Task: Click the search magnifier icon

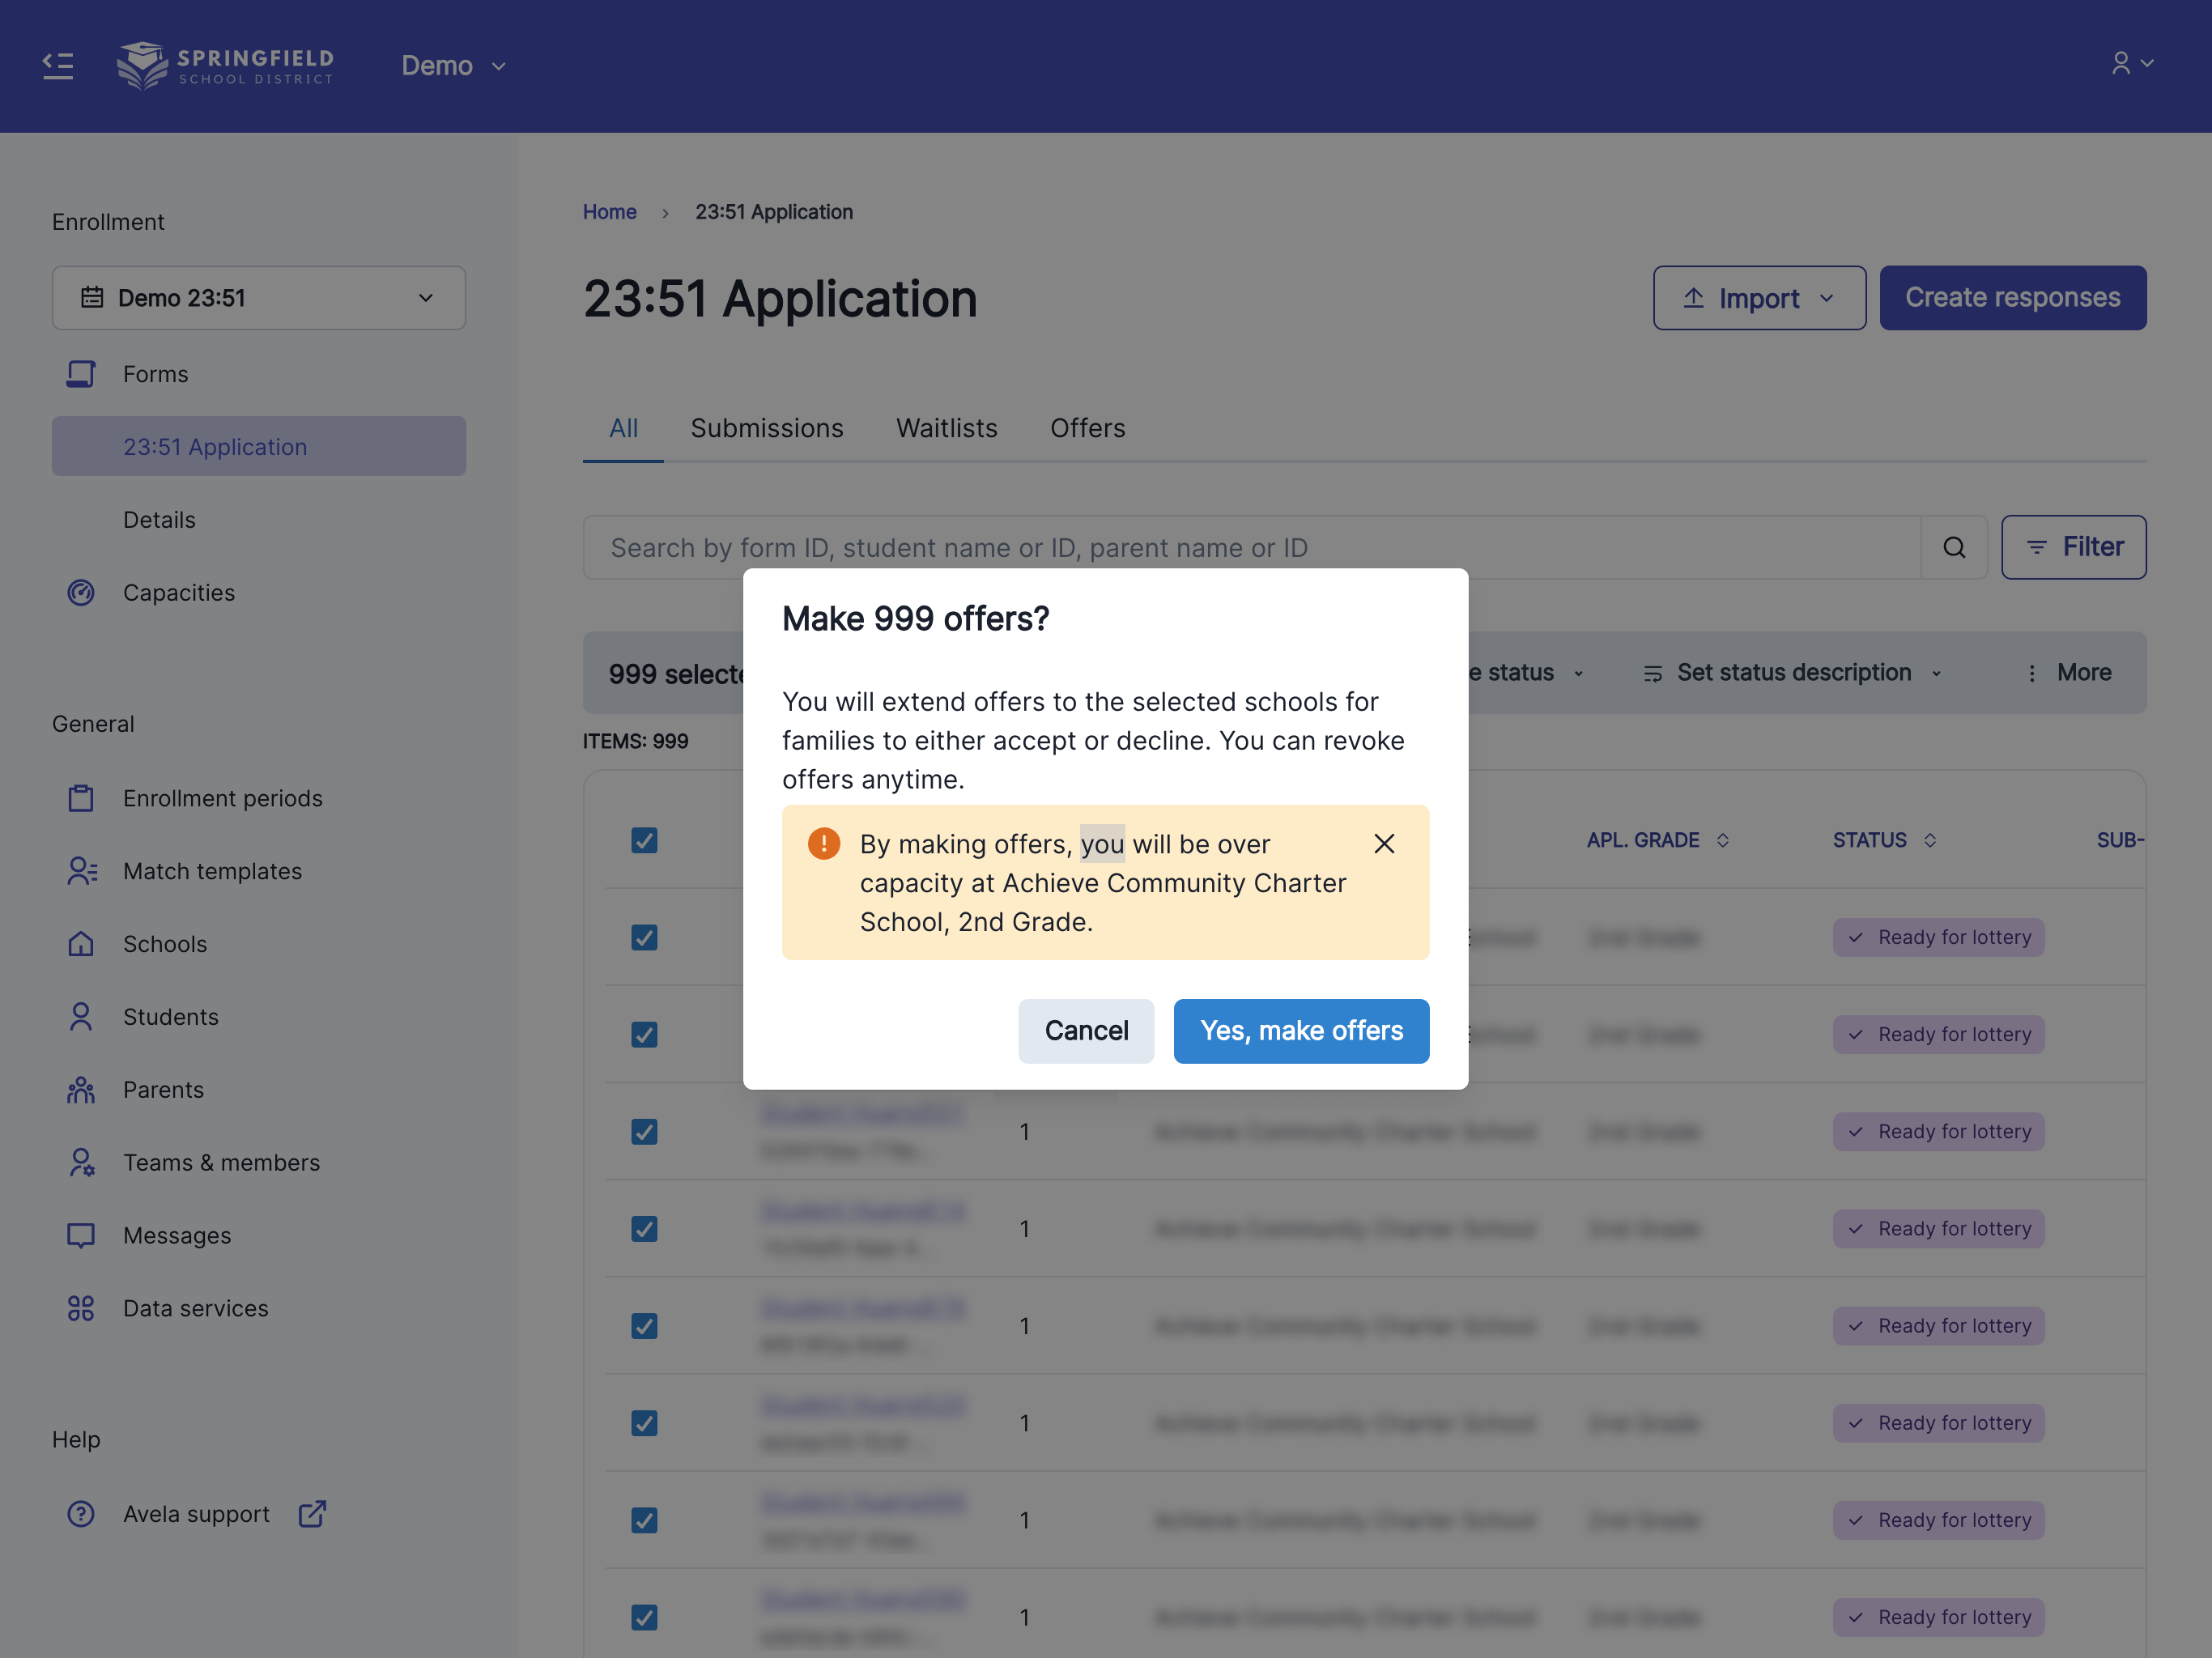Action: click(x=1954, y=547)
